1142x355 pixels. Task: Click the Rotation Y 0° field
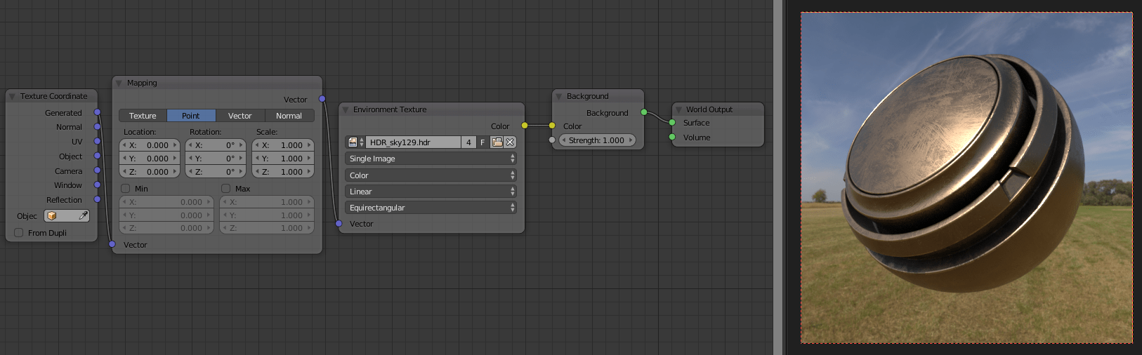click(x=216, y=159)
